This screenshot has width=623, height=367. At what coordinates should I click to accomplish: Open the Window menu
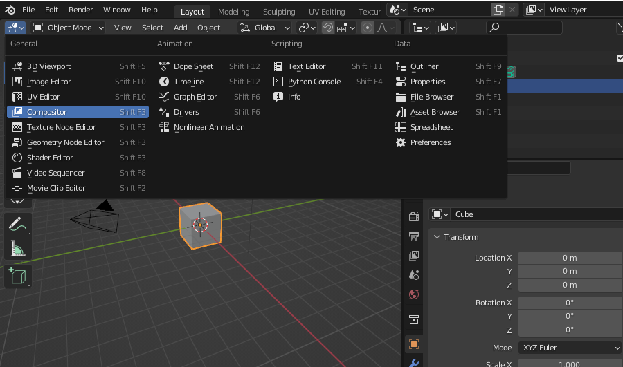point(117,10)
